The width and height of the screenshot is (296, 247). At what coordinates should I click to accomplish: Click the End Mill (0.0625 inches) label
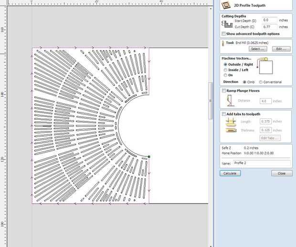252,43
